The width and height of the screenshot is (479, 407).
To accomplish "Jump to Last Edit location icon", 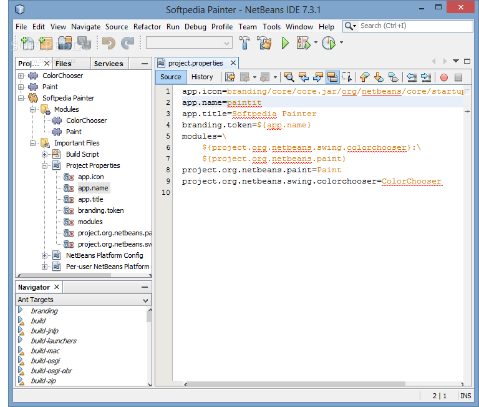I will tap(230, 77).
